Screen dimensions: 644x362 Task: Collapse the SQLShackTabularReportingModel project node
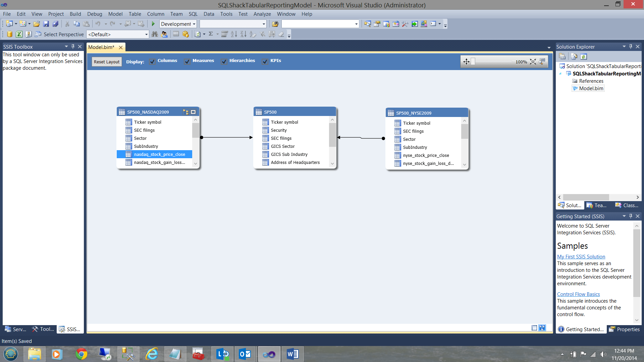(x=560, y=74)
